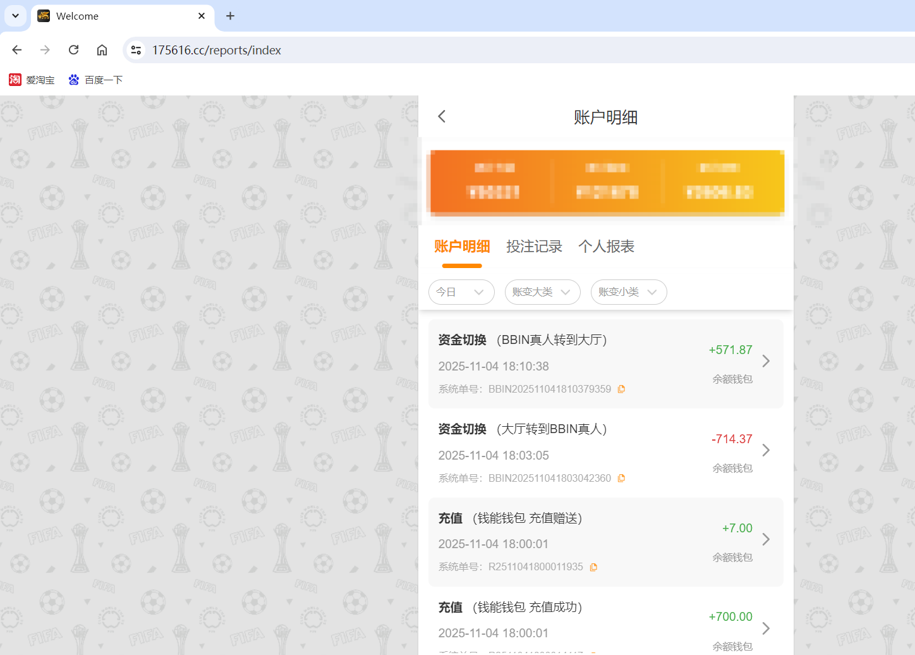The height and width of the screenshot is (655, 915).
Task: Expand details of the +7.00 充值 record
Action: point(766,539)
